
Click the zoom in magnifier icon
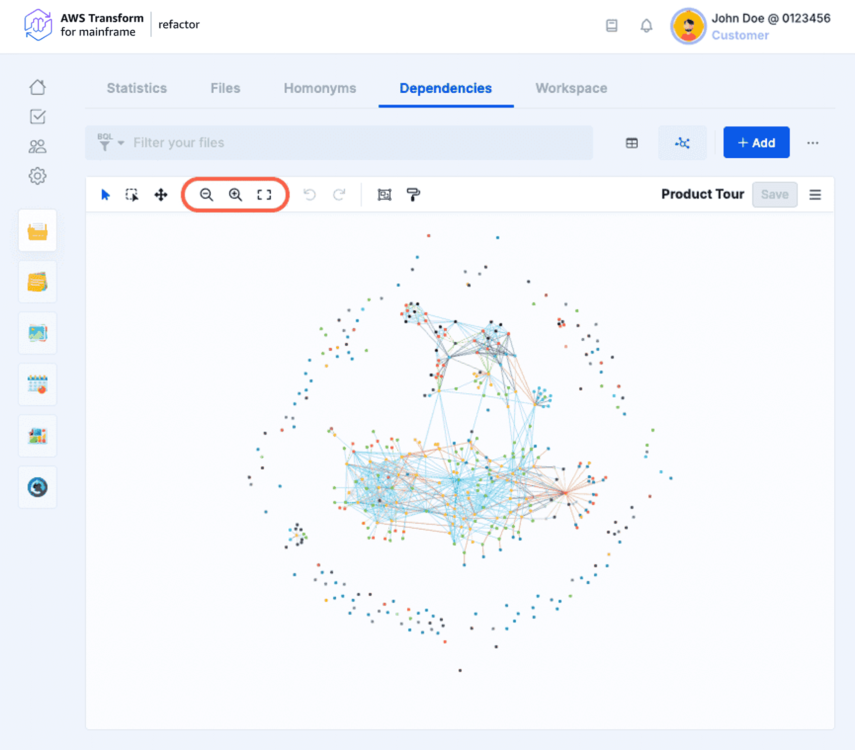235,195
